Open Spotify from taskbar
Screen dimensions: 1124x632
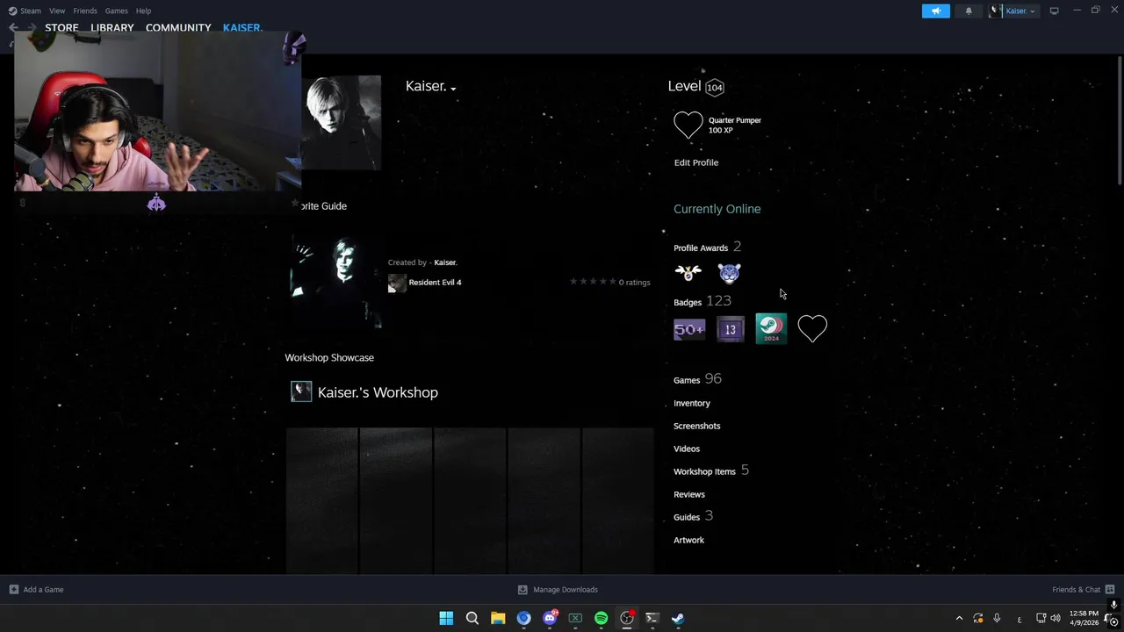coord(601,618)
